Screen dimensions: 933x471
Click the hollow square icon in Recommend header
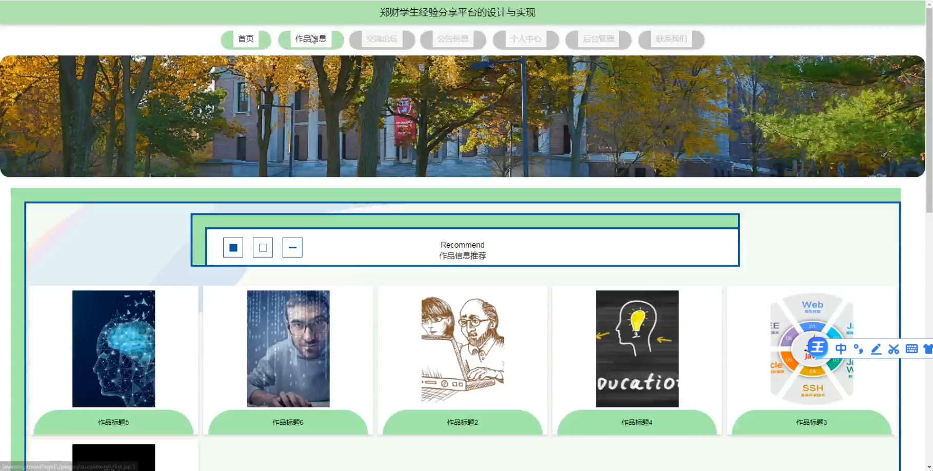[263, 248]
